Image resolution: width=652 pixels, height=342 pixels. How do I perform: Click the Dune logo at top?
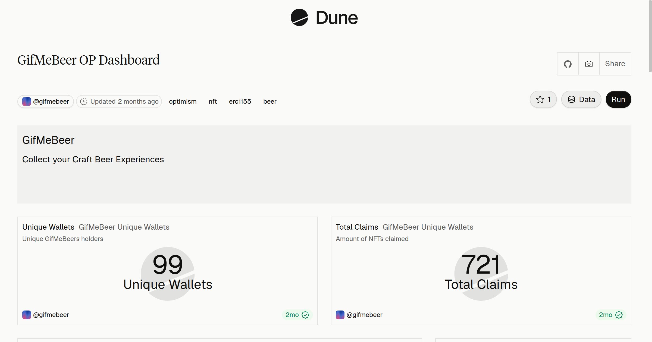coord(324,18)
